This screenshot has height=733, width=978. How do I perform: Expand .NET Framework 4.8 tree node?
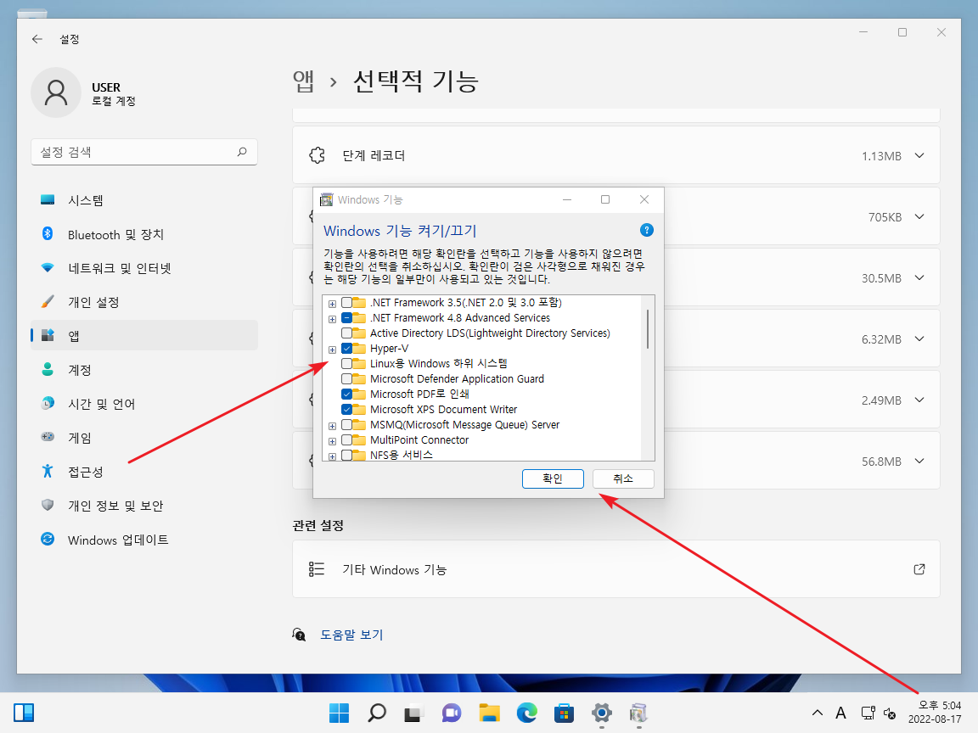click(333, 319)
